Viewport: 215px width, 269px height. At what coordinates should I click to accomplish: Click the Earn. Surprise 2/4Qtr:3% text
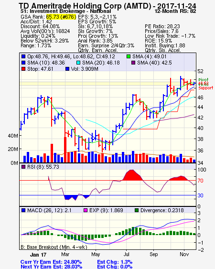tap(106, 46)
